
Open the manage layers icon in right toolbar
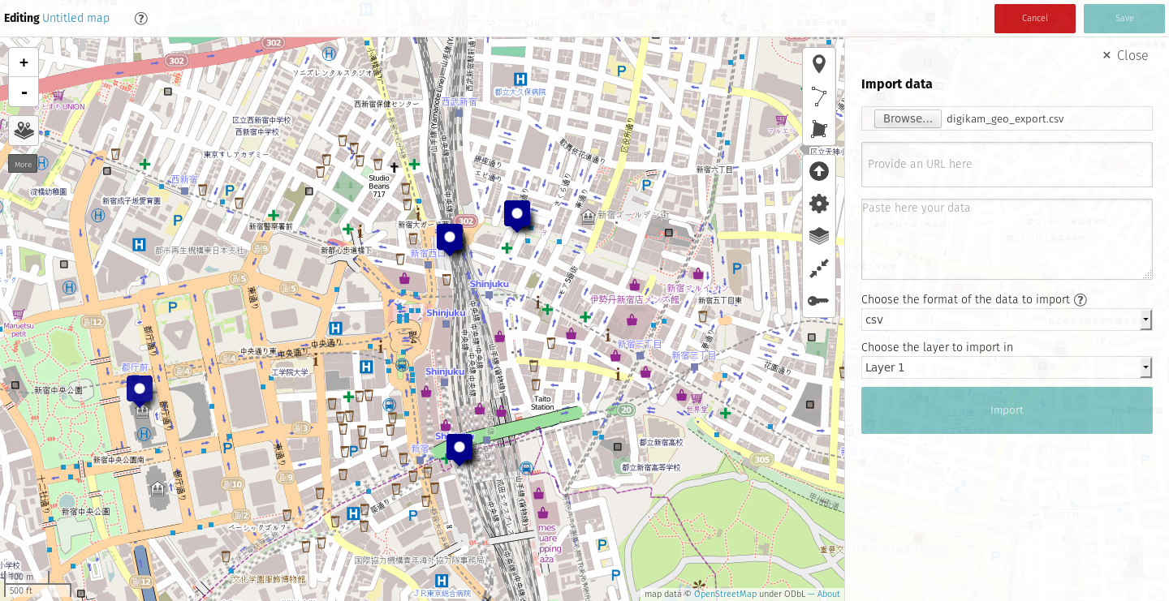click(x=819, y=236)
